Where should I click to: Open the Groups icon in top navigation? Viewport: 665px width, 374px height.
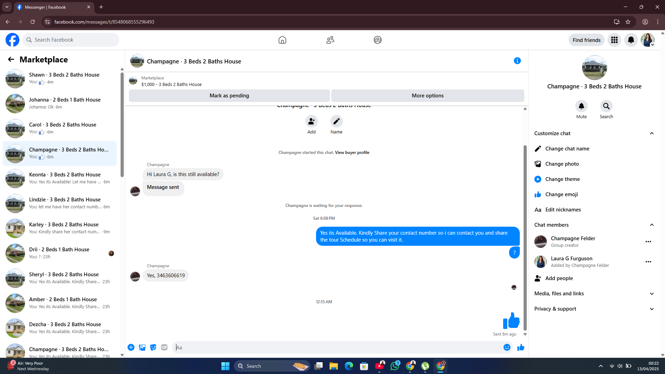click(x=378, y=40)
